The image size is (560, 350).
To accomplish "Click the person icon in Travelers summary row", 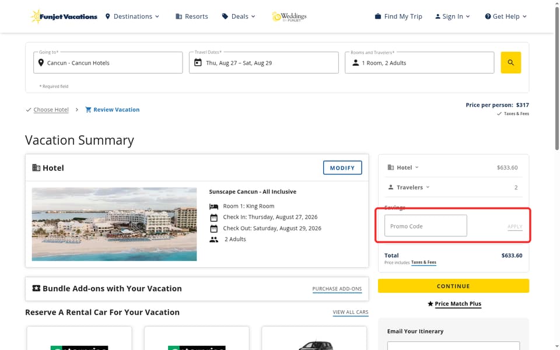I will click(391, 187).
